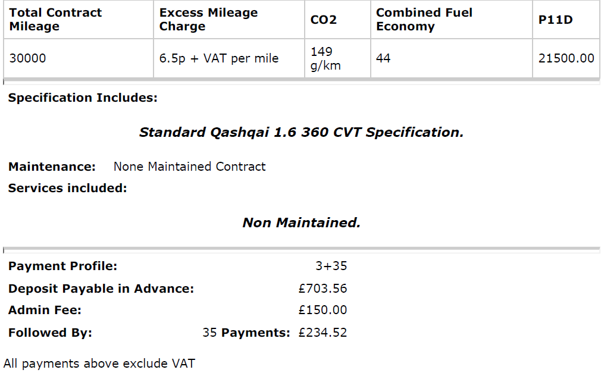Click the All payments above exclude VAT note
The image size is (601, 376).
(99, 364)
